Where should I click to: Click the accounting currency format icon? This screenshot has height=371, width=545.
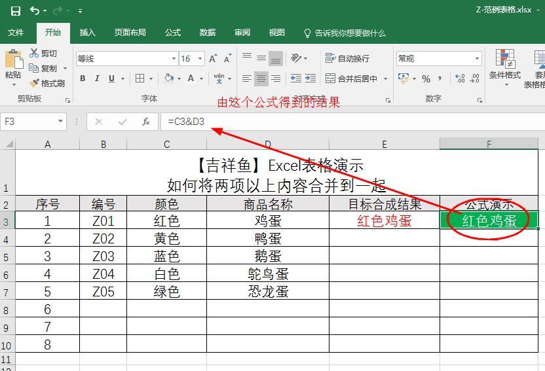(x=404, y=79)
